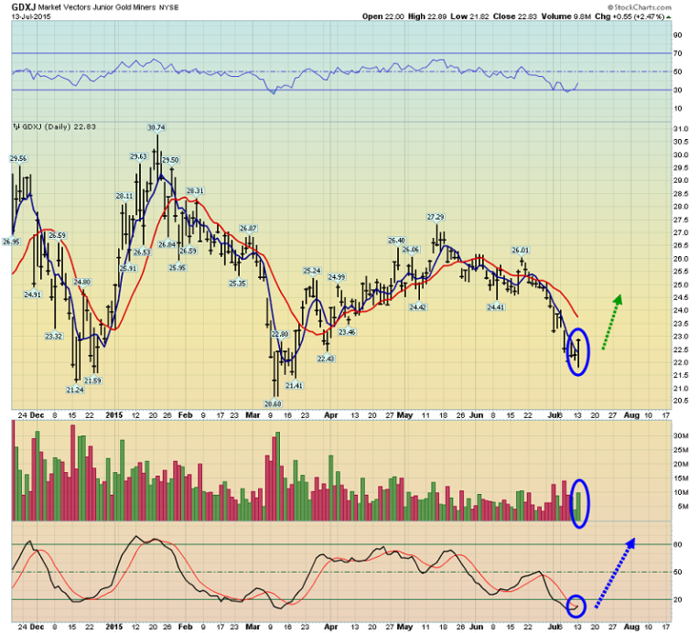This screenshot has height=633, width=700.
Task: Click the 21.59 low price label
Action: (x=92, y=381)
